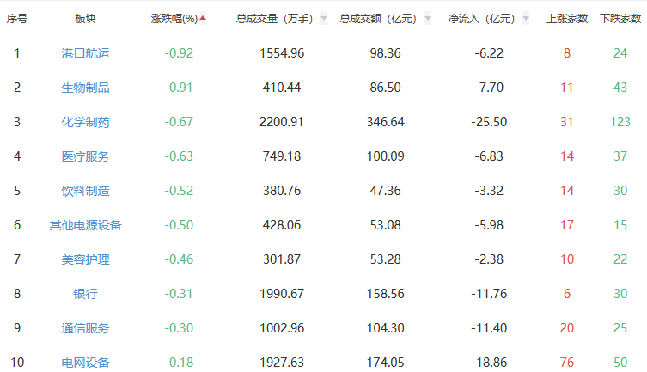View the 美容护理 sector
Image resolution: width=647 pixels, height=372 pixels.
[x=86, y=259]
